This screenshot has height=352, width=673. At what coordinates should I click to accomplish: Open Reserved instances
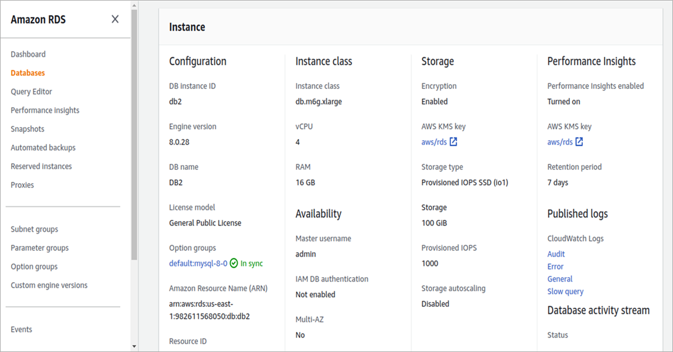41,167
